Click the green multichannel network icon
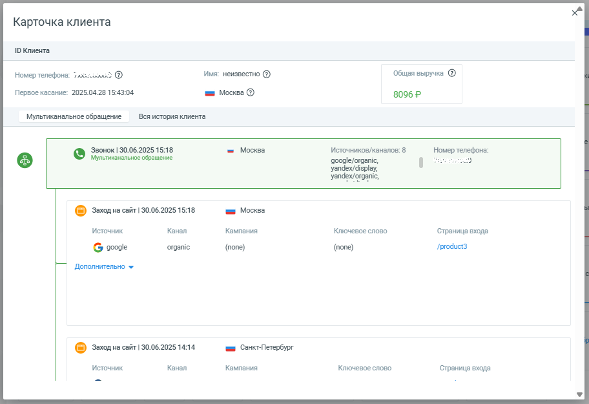The image size is (589, 404). coord(25,160)
